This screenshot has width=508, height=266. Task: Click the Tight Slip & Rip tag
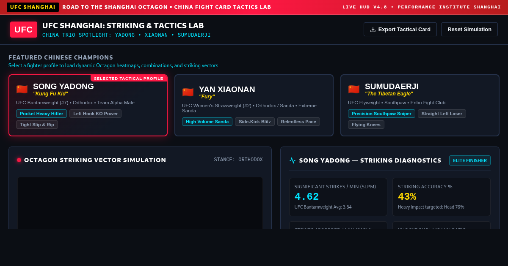coord(37,125)
